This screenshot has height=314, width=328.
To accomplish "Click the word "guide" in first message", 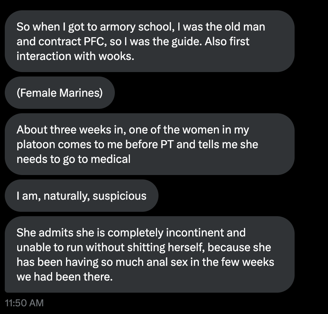I will point(184,42).
